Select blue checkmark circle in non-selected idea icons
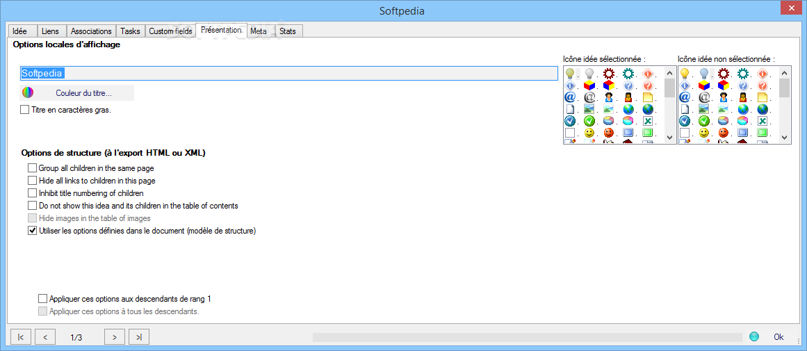The width and height of the screenshot is (807, 351). point(685,122)
